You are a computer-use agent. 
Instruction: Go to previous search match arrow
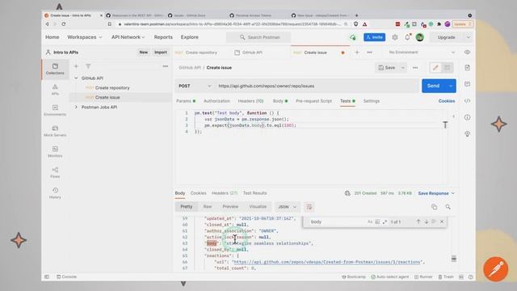[418, 221]
